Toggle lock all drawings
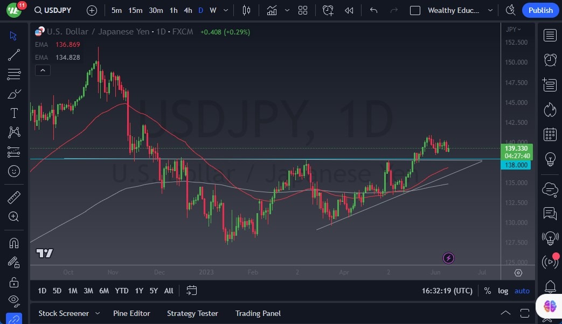Image resolution: width=562 pixels, height=324 pixels. 13,282
